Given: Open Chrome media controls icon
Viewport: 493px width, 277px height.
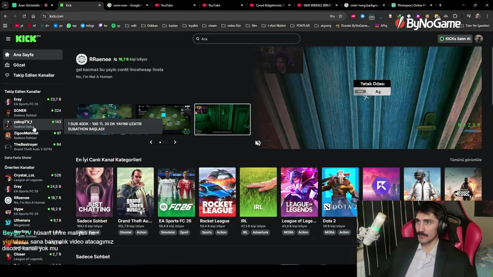Looking at the screenshot, I should coord(469,16).
